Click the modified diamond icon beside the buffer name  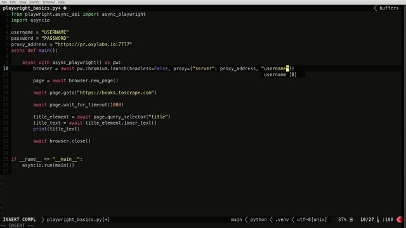(x=65, y=8)
